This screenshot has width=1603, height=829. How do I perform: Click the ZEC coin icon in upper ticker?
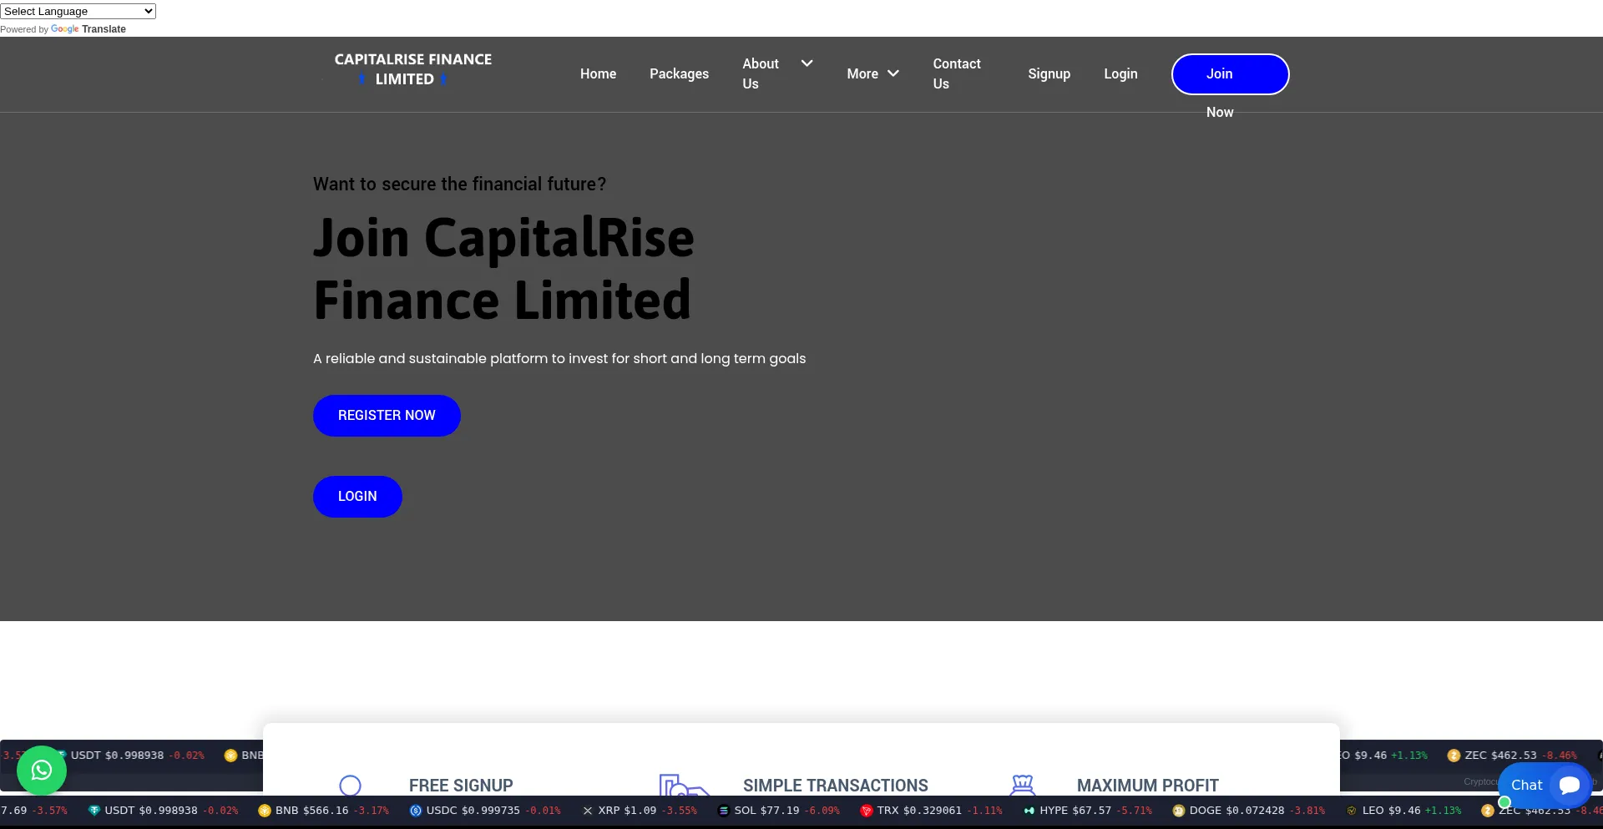1454,755
